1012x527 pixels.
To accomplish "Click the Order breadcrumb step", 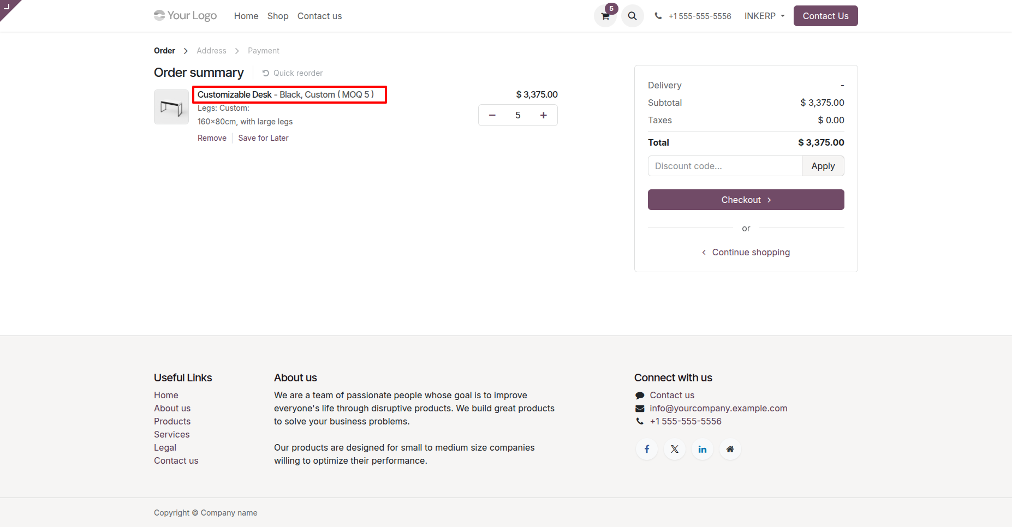I will pos(164,51).
